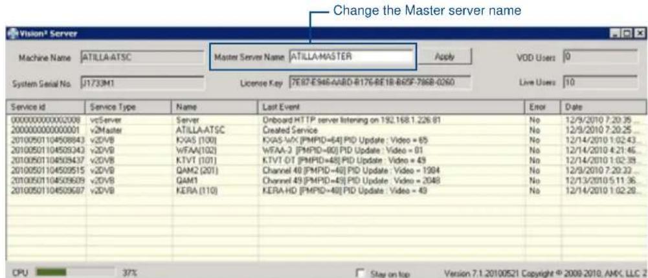Select the vcServer service type row
The image size is (648, 278).
pyautogui.click(x=104, y=121)
